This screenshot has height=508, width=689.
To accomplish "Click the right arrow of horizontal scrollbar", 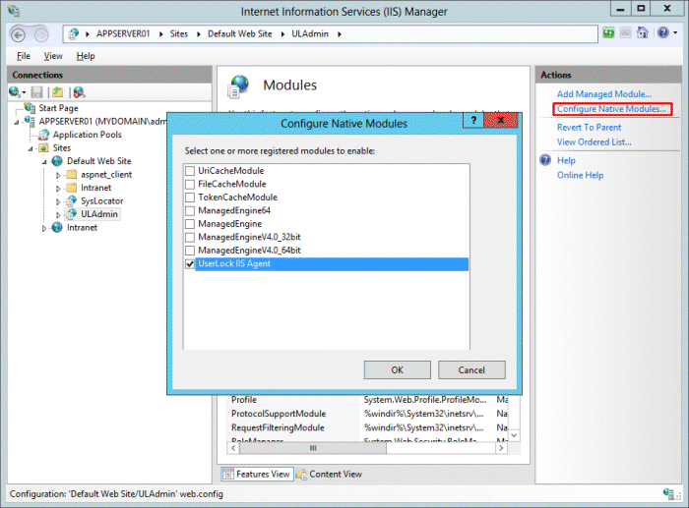I will (501, 448).
